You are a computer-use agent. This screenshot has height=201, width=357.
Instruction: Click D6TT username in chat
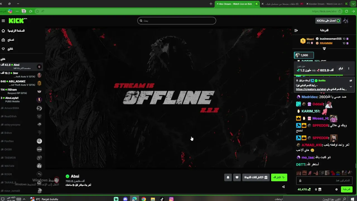click(x=300, y=164)
